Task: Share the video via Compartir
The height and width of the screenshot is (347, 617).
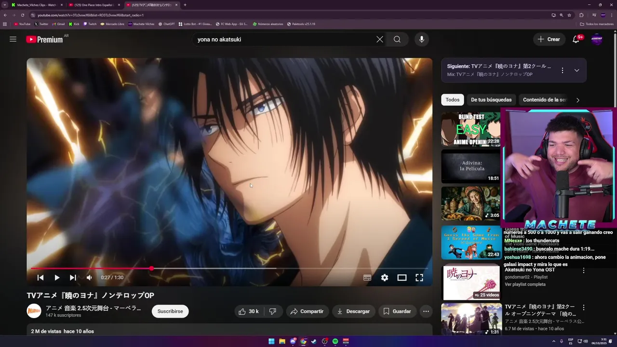Action: 307,311
